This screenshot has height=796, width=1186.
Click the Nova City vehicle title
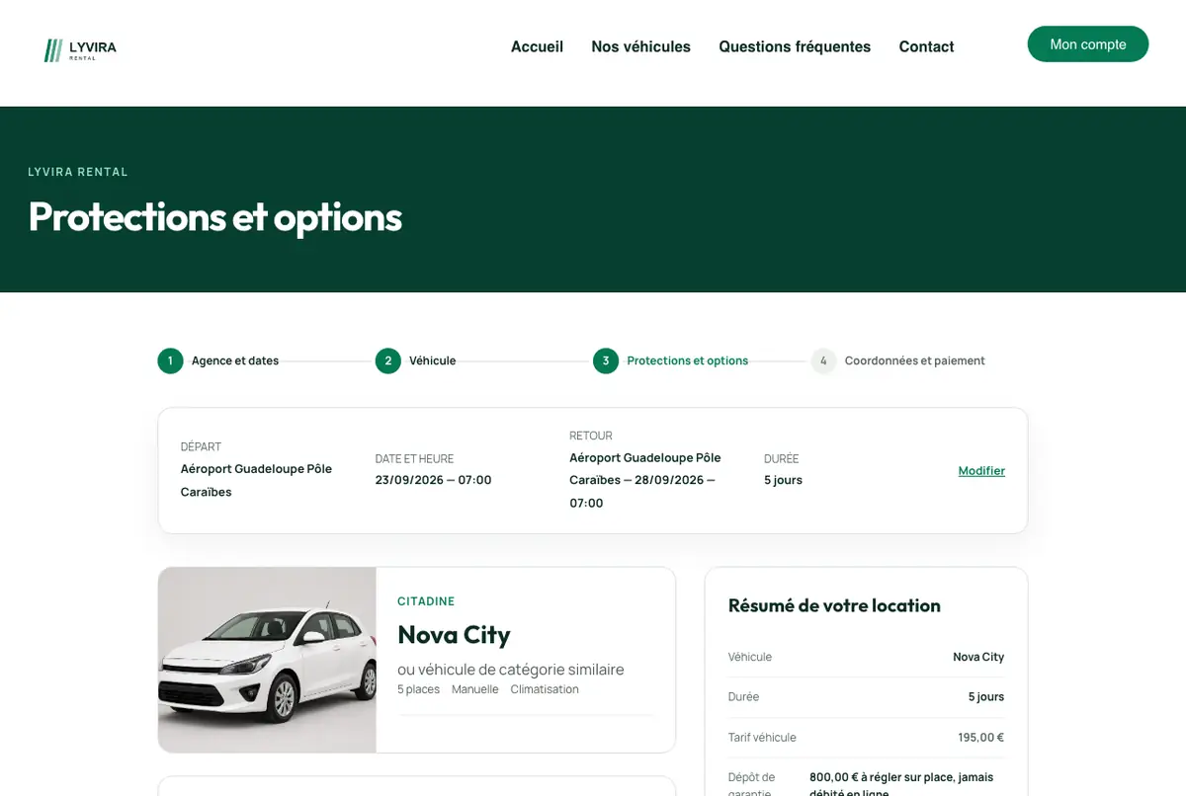point(454,634)
